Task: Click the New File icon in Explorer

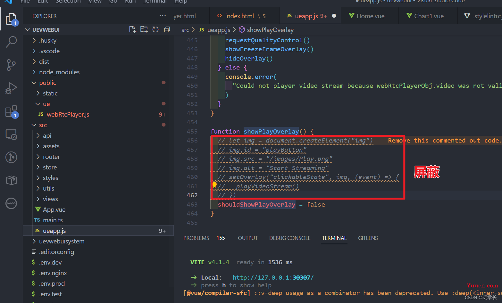Action: pos(132,30)
